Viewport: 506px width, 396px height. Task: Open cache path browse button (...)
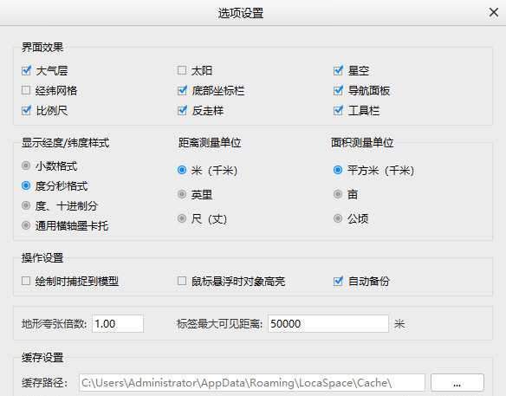pyautogui.click(x=457, y=383)
